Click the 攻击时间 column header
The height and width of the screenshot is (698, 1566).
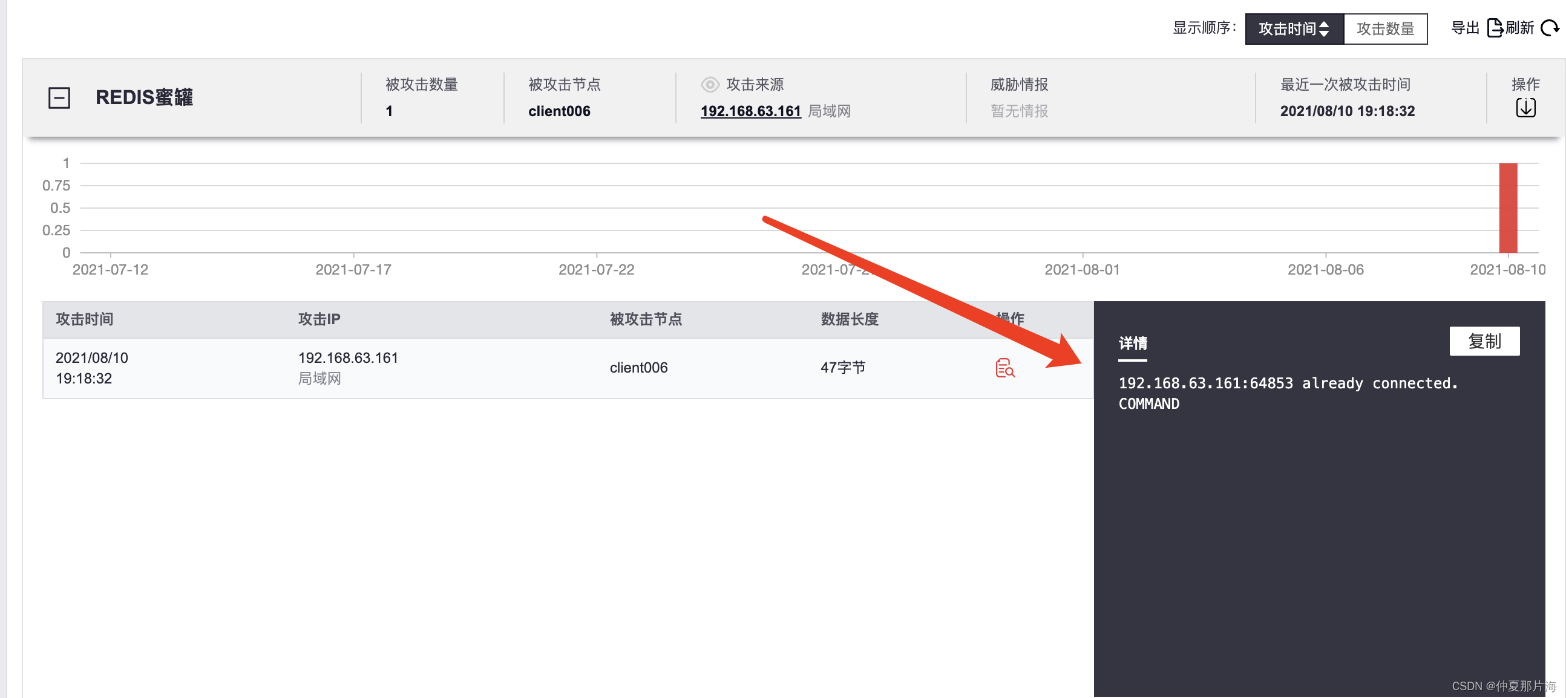[85, 319]
